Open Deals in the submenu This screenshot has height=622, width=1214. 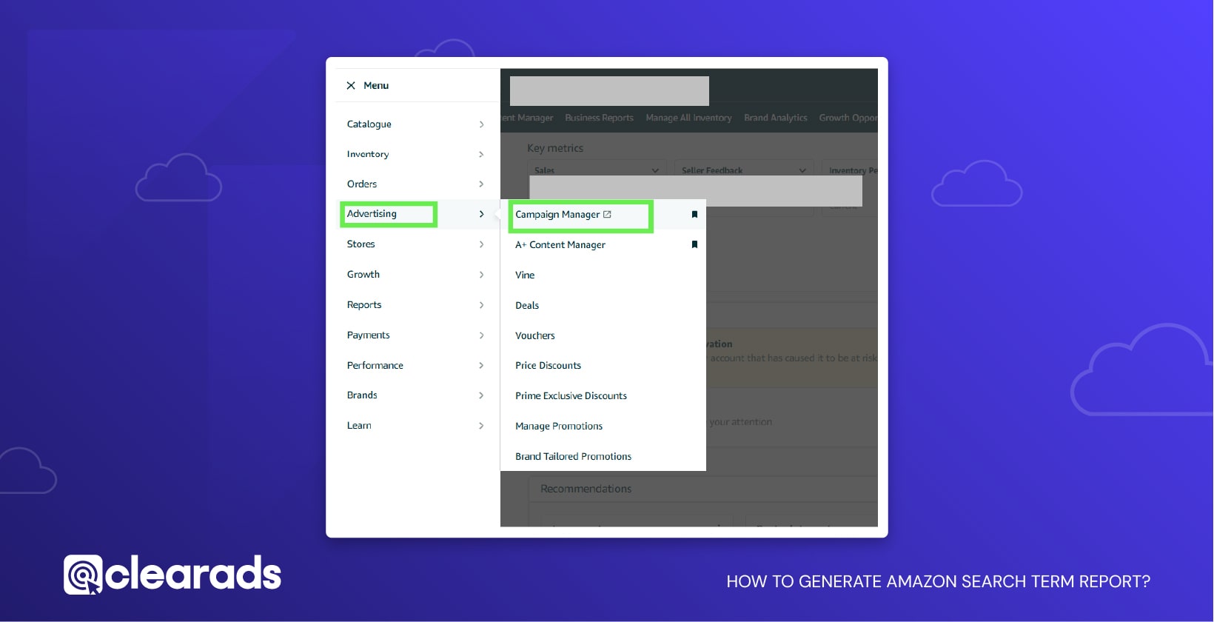pos(527,306)
